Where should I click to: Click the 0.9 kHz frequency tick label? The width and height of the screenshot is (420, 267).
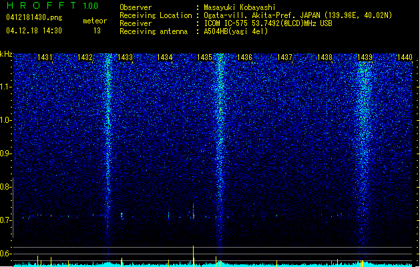pyautogui.click(x=5, y=154)
